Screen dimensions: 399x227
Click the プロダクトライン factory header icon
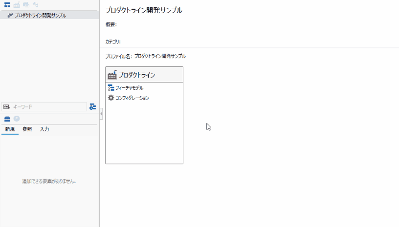pyautogui.click(x=112, y=75)
